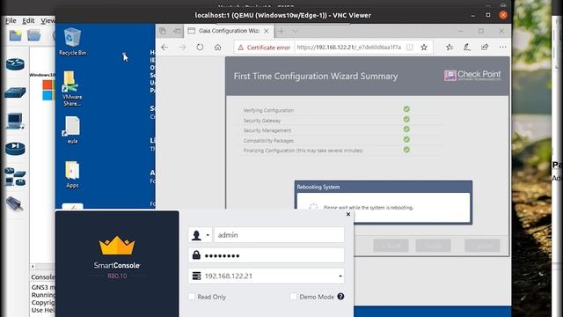
Task: Open Edge favorites hub icon
Action: click(450, 47)
